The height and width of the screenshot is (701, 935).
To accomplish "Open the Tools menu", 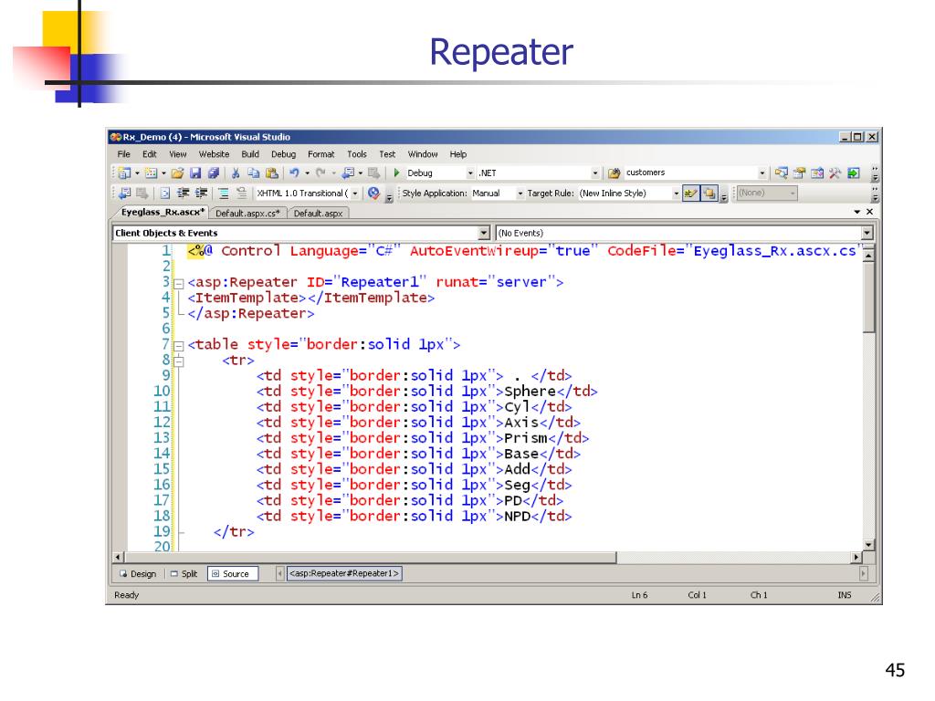I will (x=357, y=153).
